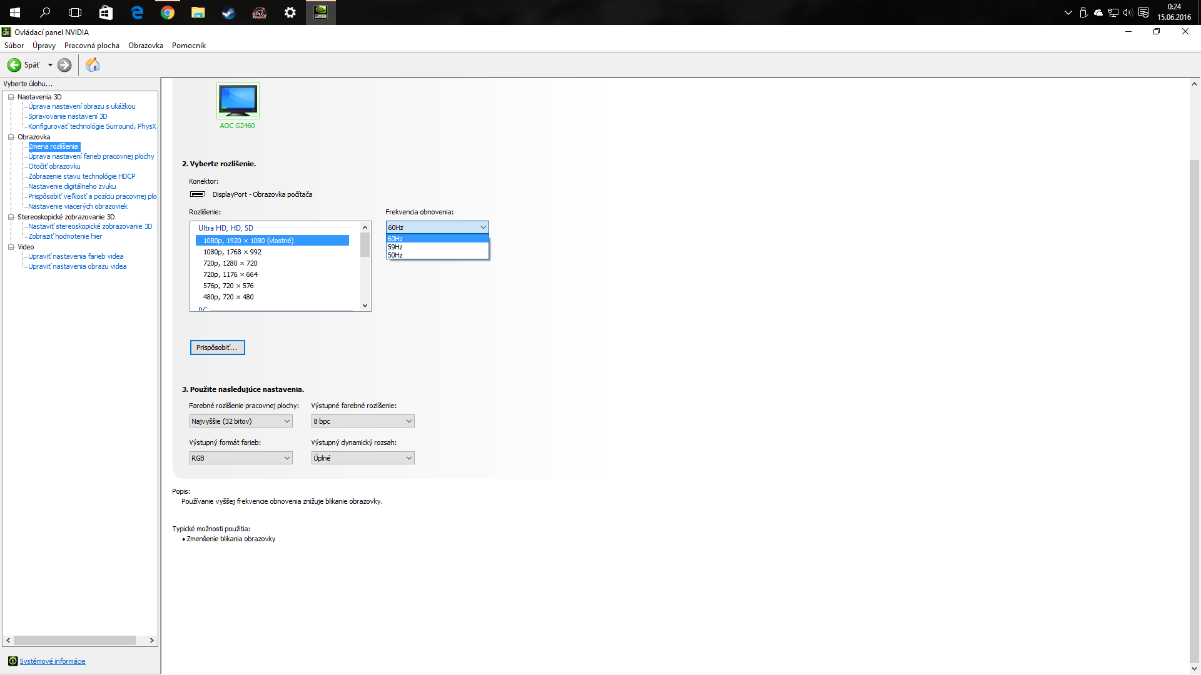Open Task View on the taskbar

75,12
